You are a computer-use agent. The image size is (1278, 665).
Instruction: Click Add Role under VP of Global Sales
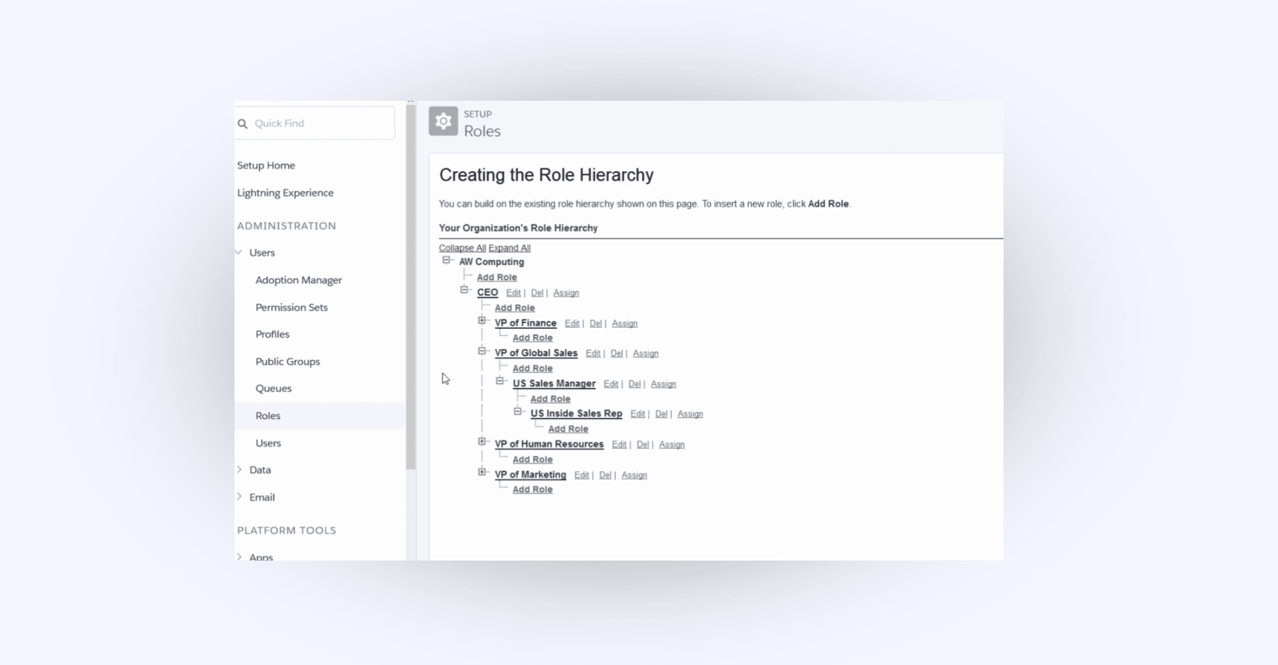click(532, 368)
